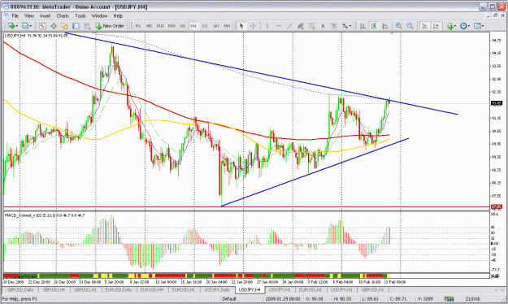The height and width of the screenshot is (304, 508).
Task: Toggle the Market Watch window icon
Action: 42,26
